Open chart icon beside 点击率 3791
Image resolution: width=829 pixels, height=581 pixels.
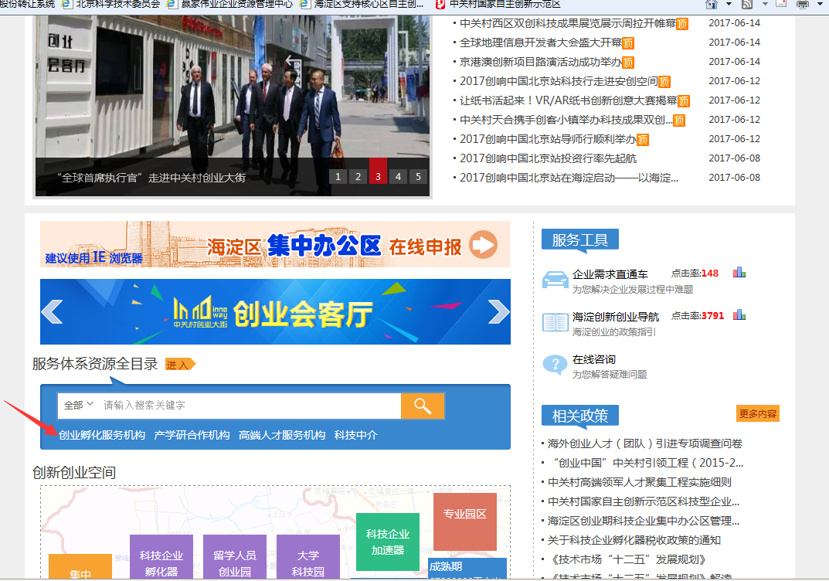point(739,315)
